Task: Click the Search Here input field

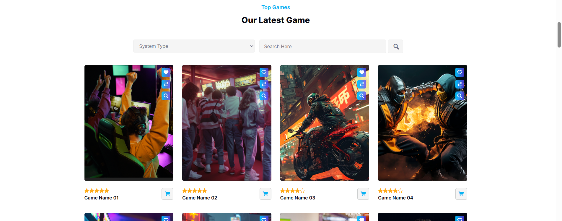Action: point(323,46)
